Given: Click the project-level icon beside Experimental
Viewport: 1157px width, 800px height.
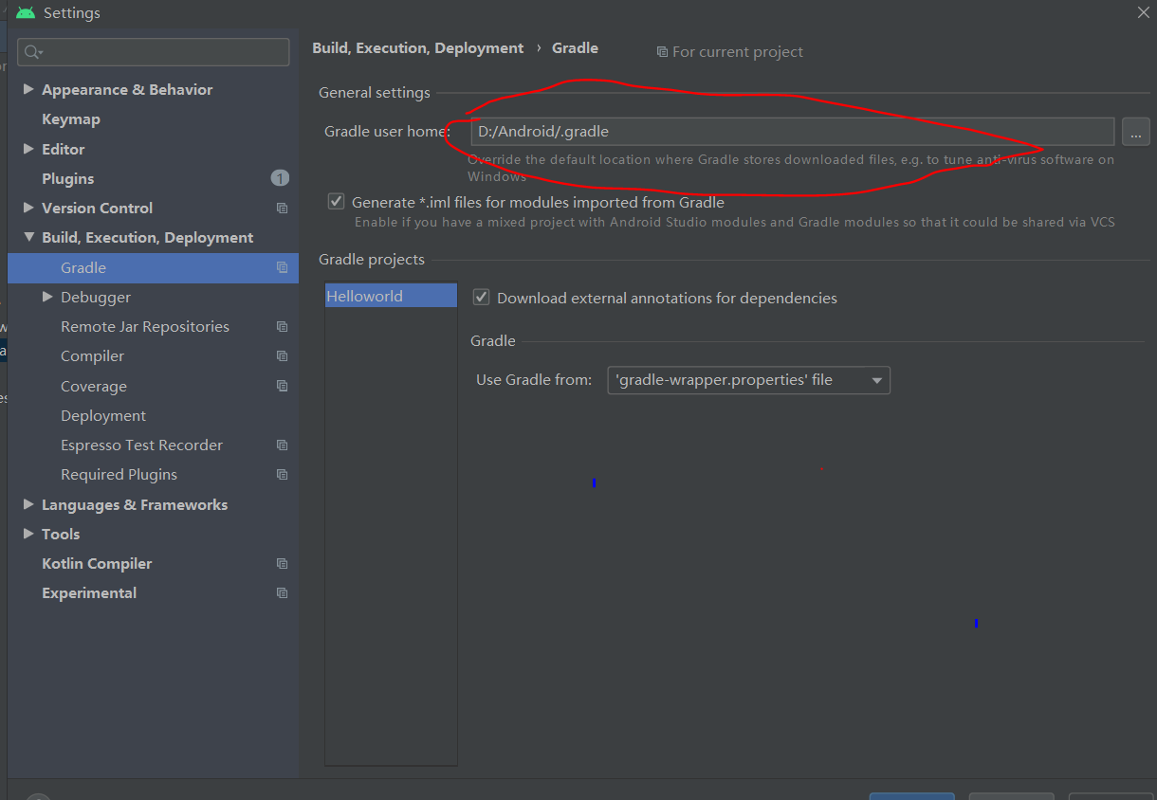Looking at the screenshot, I should [x=282, y=592].
